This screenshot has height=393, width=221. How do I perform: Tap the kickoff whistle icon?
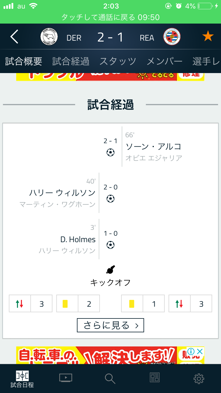(x=111, y=270)
